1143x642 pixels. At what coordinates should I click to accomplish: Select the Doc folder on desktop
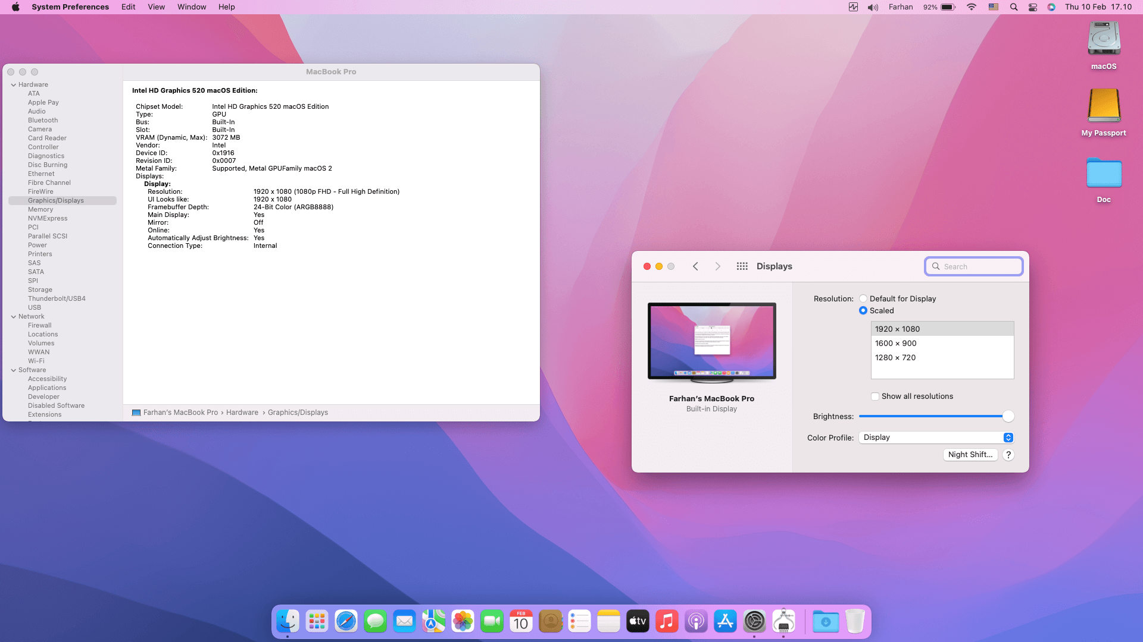(1104, 180)
